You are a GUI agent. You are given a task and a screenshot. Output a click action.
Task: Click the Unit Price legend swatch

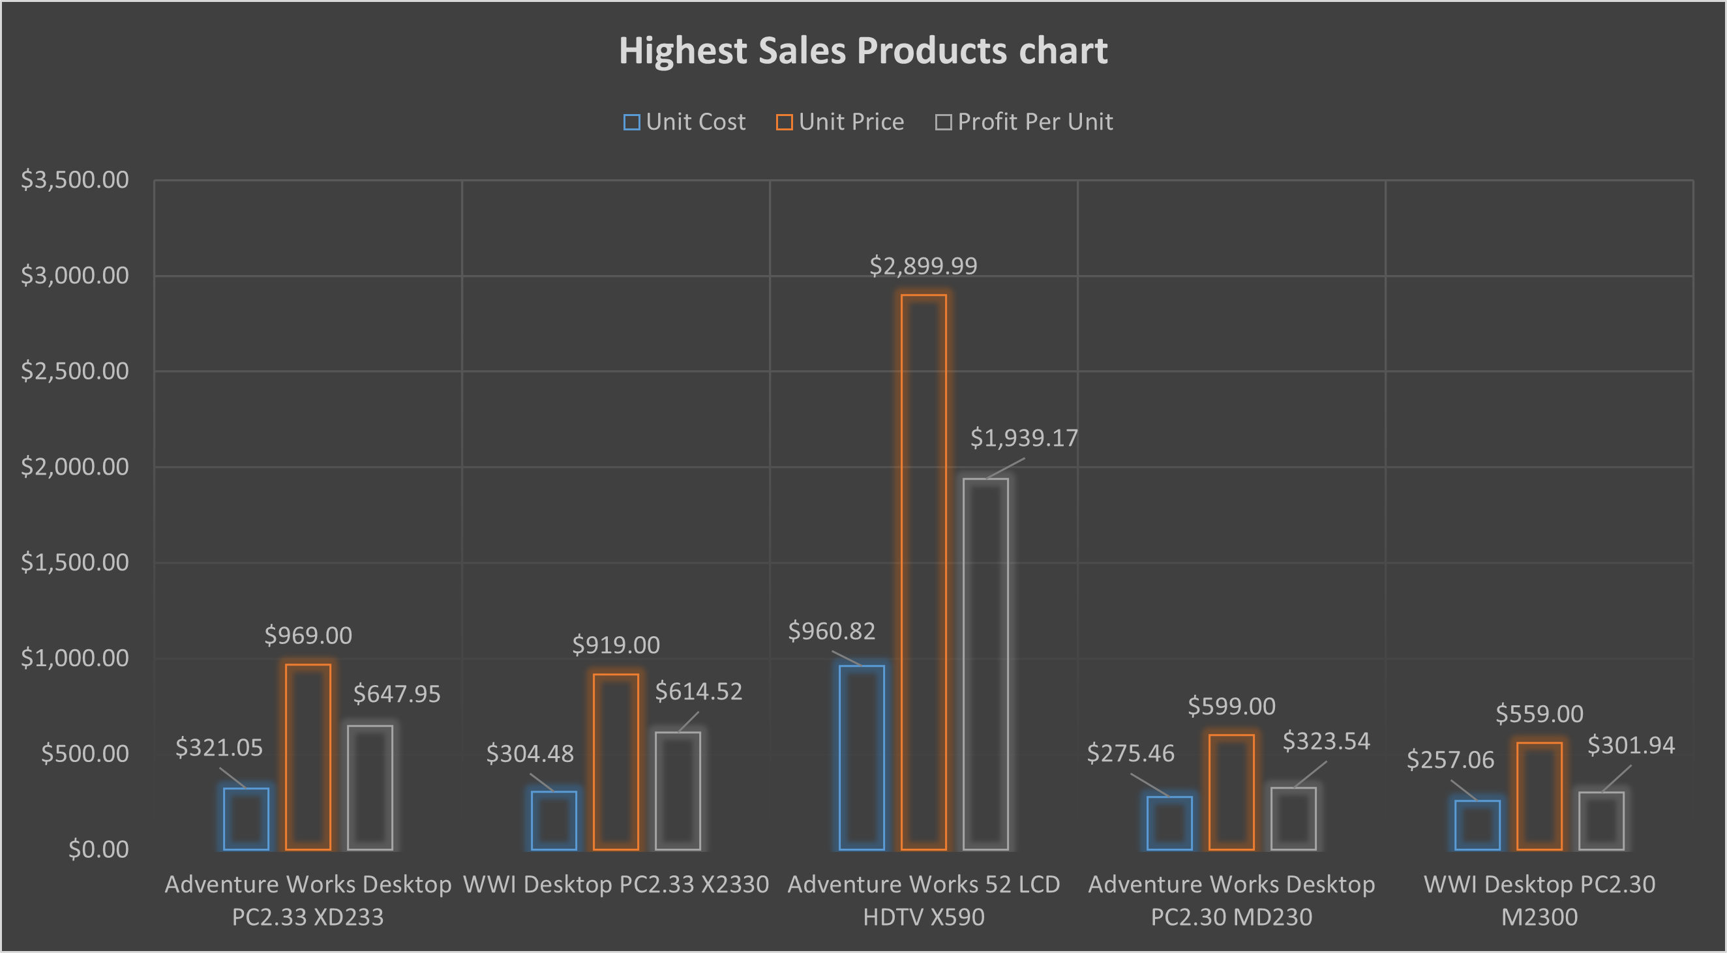click(x=785, y=123)
